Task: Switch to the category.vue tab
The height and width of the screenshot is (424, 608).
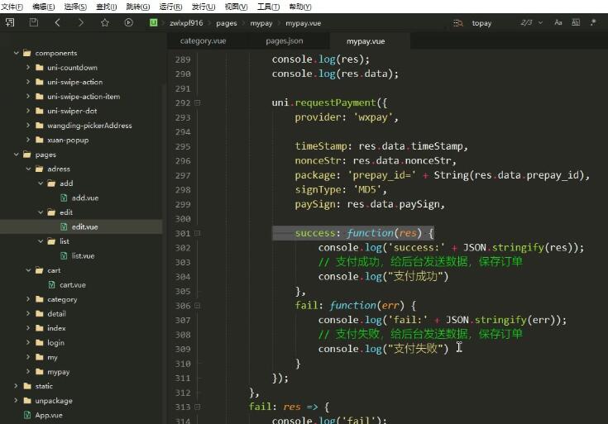Action: click(x=203, y=41)
